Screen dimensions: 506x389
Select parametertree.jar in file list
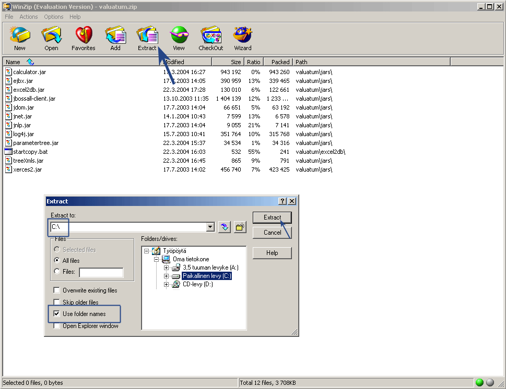tap(36, 143)
